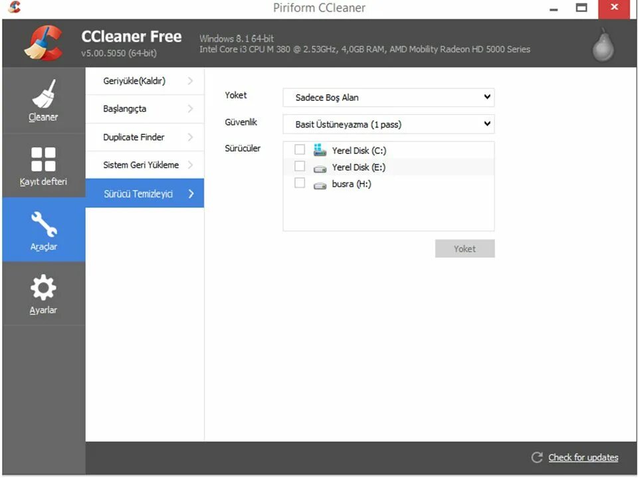Click the CCleaner logo in header
Viewport: 638px width, 478px height.
(44, 42)
